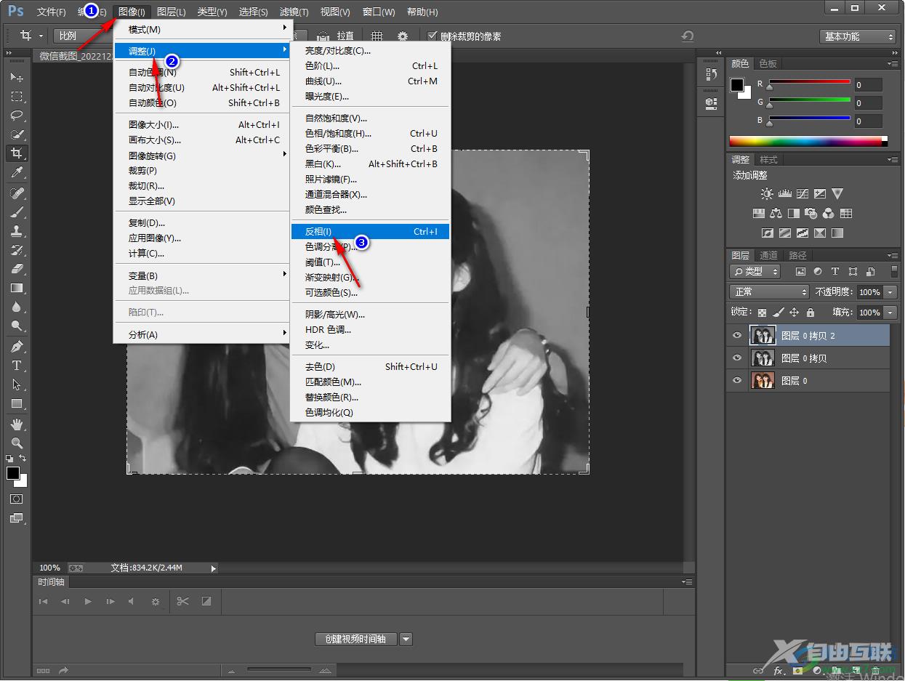This screenshot has height=681, width=905.
Task: Select the Pen tool
Action: pyautogui.click(x=17, y=346)
